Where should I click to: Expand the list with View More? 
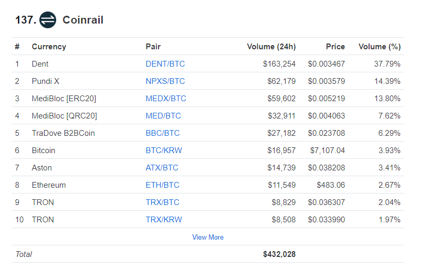[x=208, y=238]
